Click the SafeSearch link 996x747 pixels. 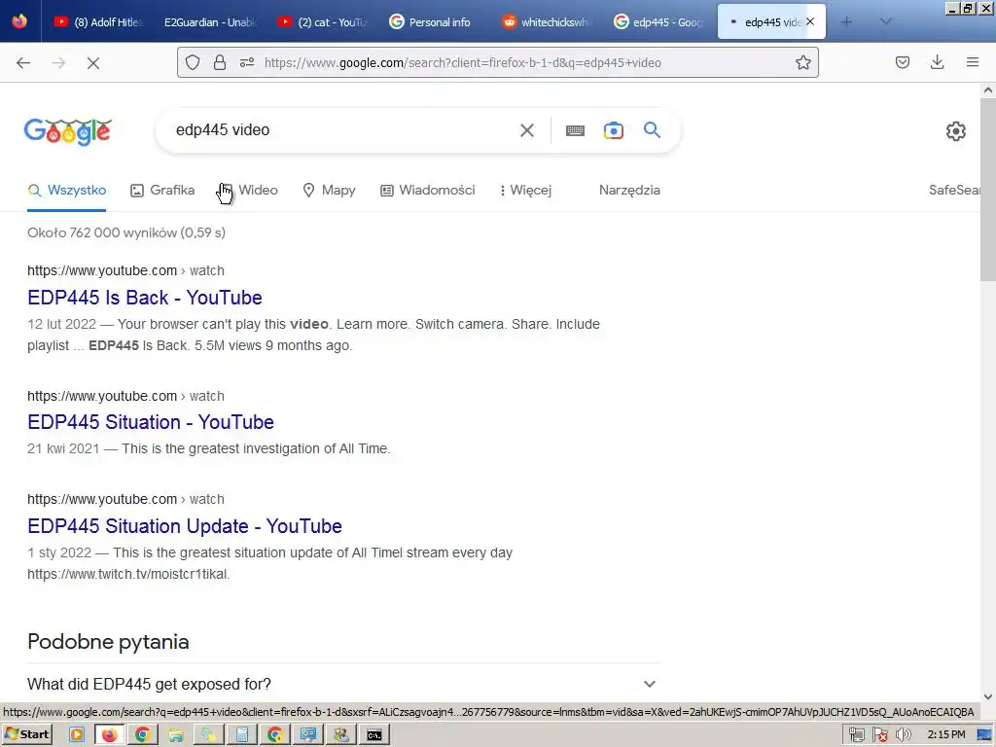click(x=954, y=190)
